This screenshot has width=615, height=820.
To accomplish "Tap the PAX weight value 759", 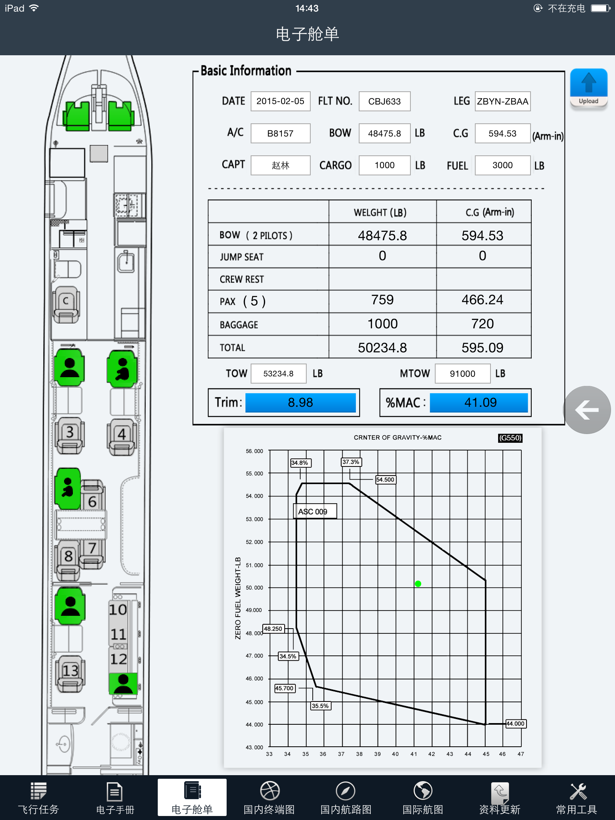I will click(x=382, y=300).
